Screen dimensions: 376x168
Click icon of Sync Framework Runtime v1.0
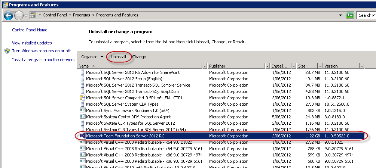[x=82, y=111]
